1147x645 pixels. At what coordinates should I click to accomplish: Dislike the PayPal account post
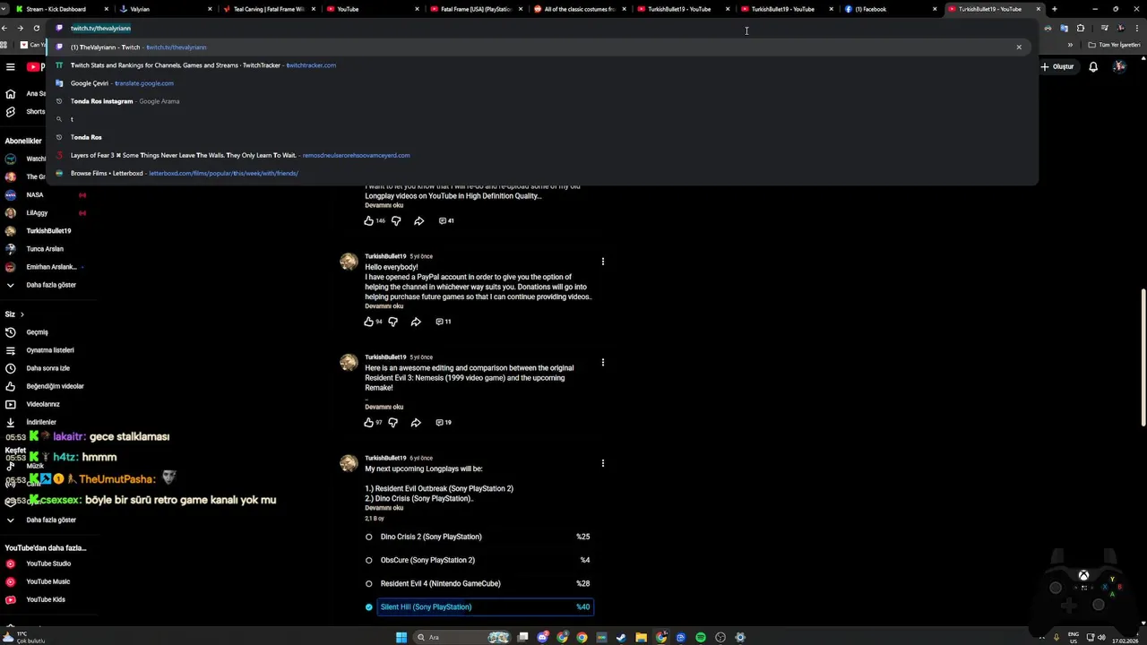pyautogui.click(x=392, y=322)
